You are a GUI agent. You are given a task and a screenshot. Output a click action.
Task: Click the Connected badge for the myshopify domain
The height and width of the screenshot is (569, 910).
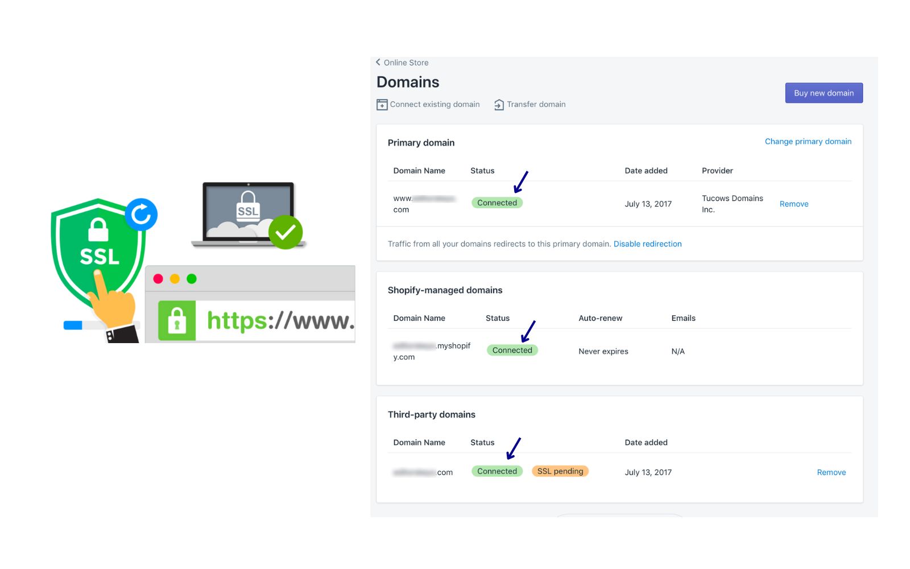512,350
